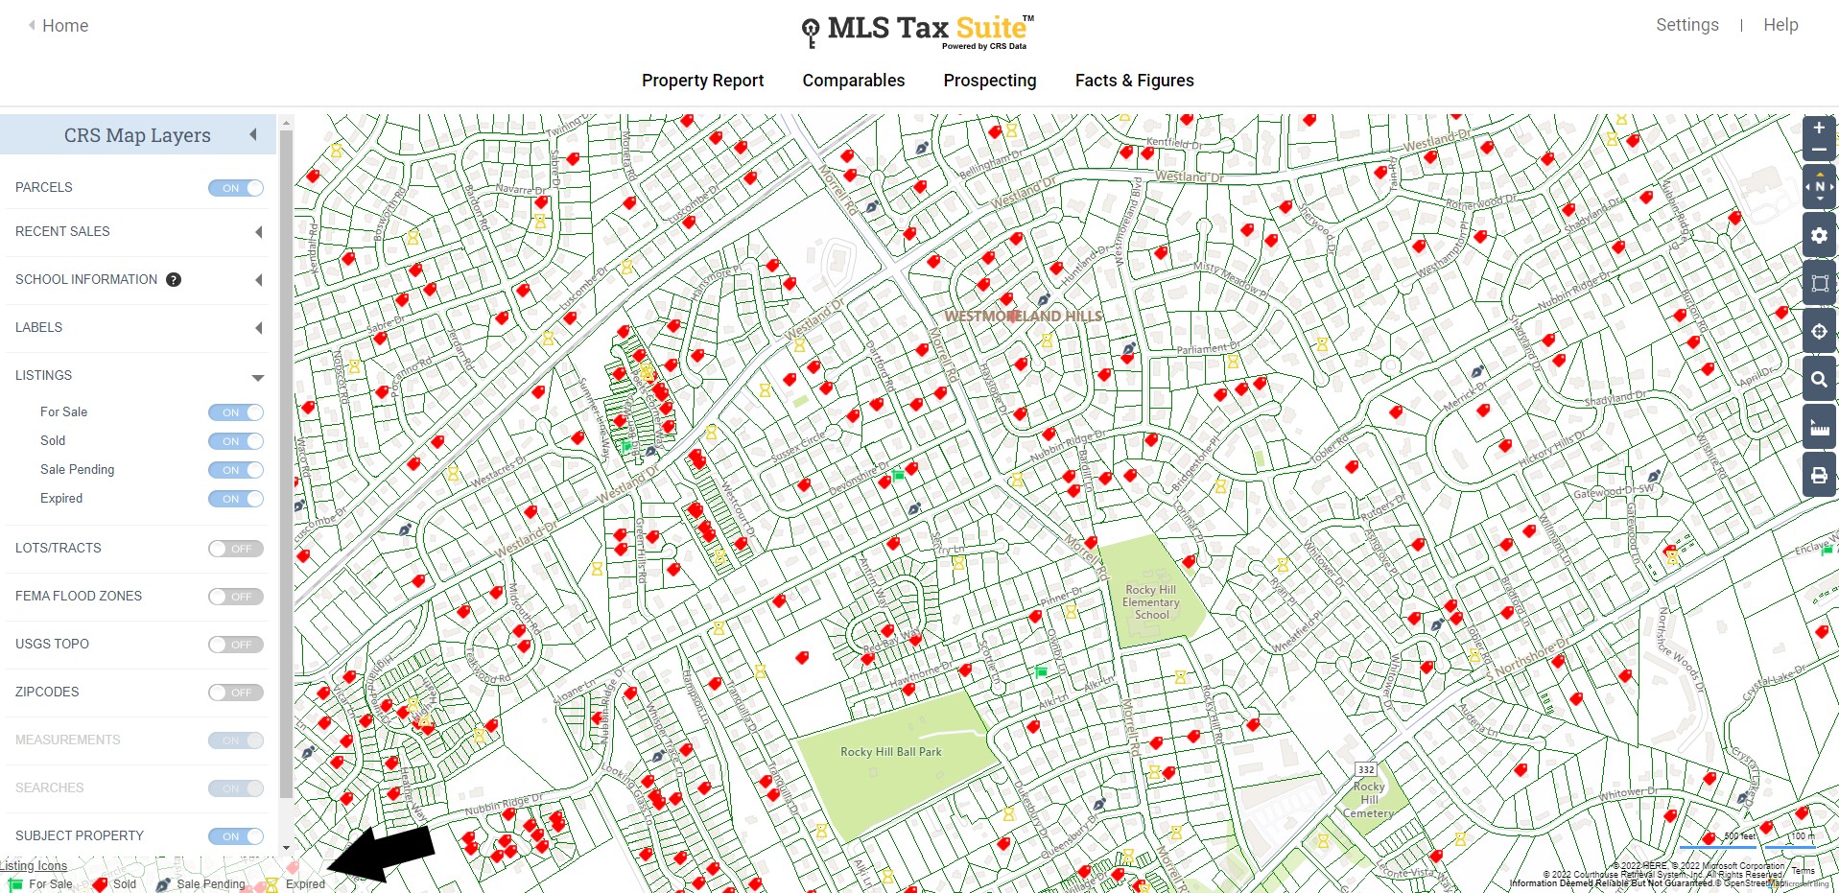Click MEASUREMENTS layer toggle

tap(236, 740)
